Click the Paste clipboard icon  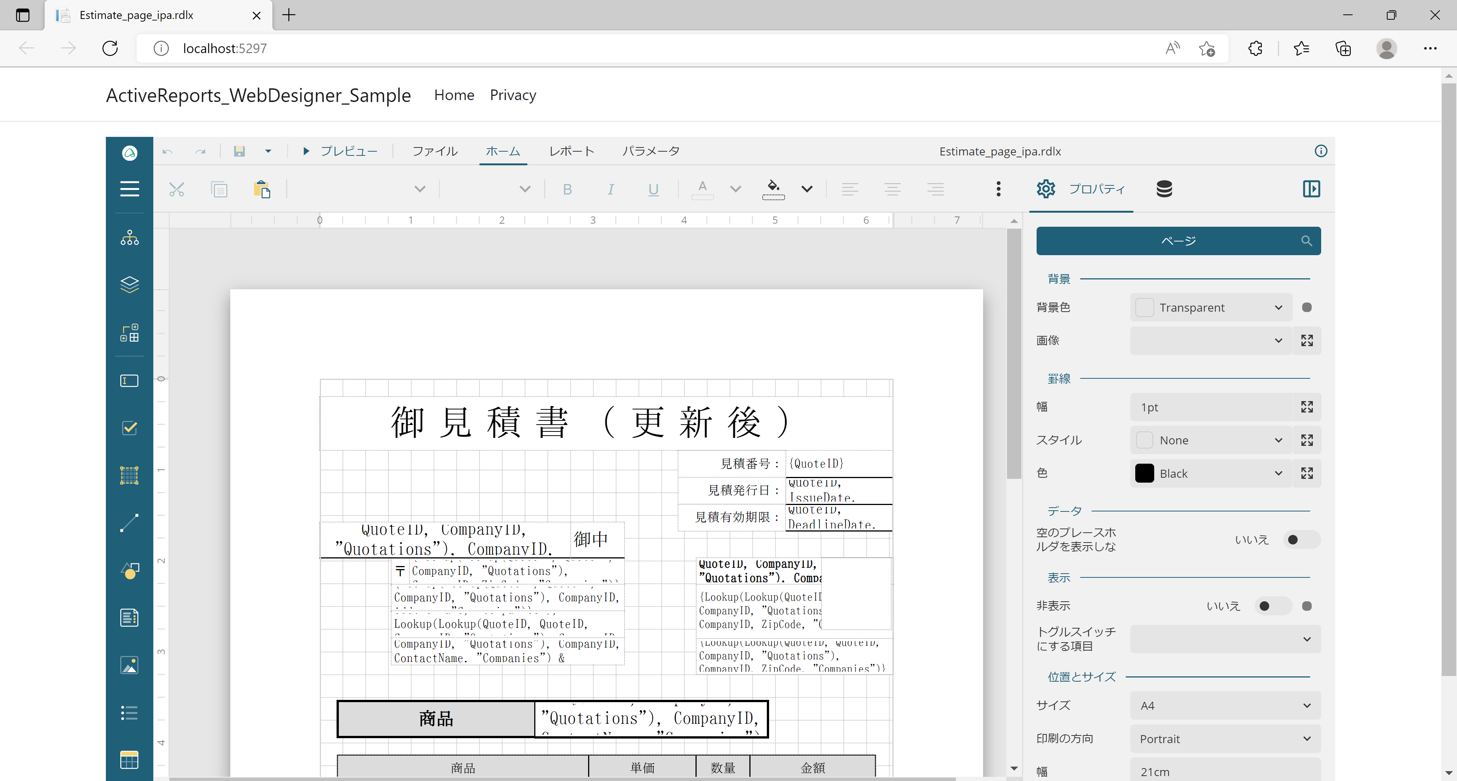pyautogui.click(x=262, y=189)
